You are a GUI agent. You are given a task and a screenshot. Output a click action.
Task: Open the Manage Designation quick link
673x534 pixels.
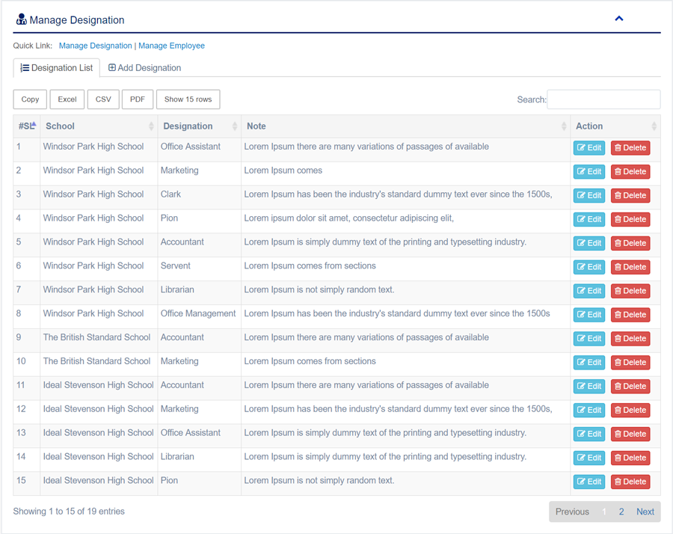[x=95, y=46]
